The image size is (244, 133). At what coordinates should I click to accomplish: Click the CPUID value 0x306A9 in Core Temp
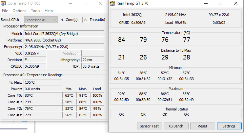click(x=35, y=66)
